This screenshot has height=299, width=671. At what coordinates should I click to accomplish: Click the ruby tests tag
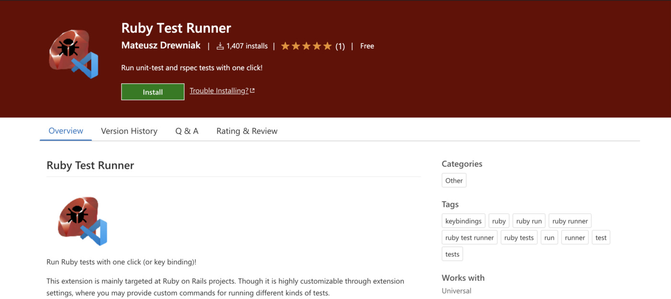tap(519, 238)
